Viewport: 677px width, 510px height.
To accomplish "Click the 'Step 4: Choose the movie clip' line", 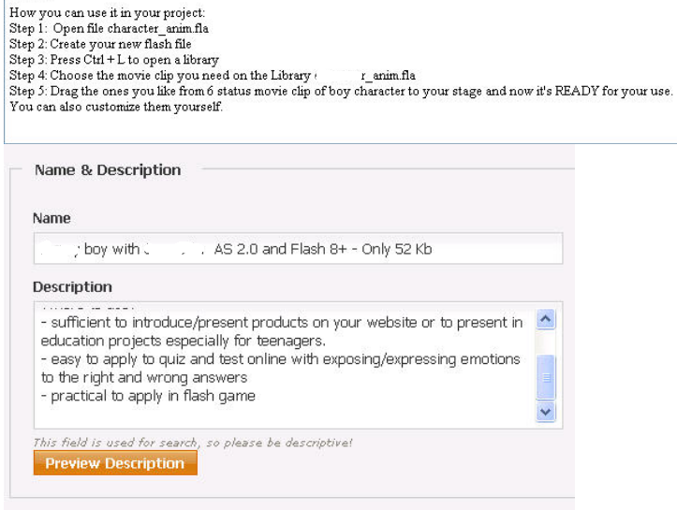I will tap(213, 75).
